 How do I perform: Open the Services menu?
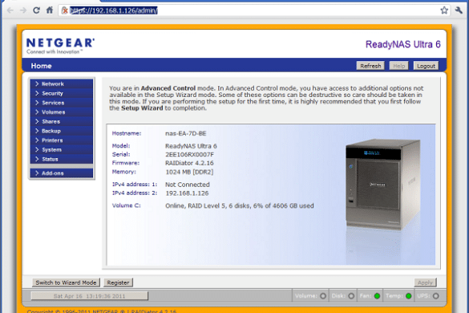62,103
